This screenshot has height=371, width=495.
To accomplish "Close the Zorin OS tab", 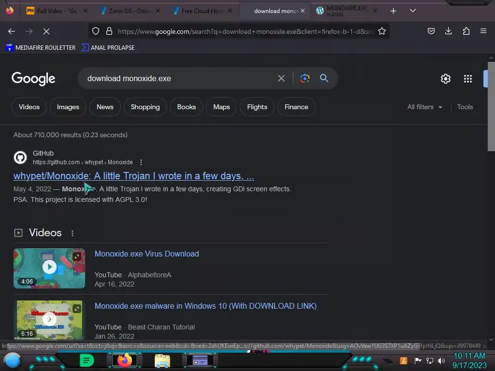I will point(158,11).
